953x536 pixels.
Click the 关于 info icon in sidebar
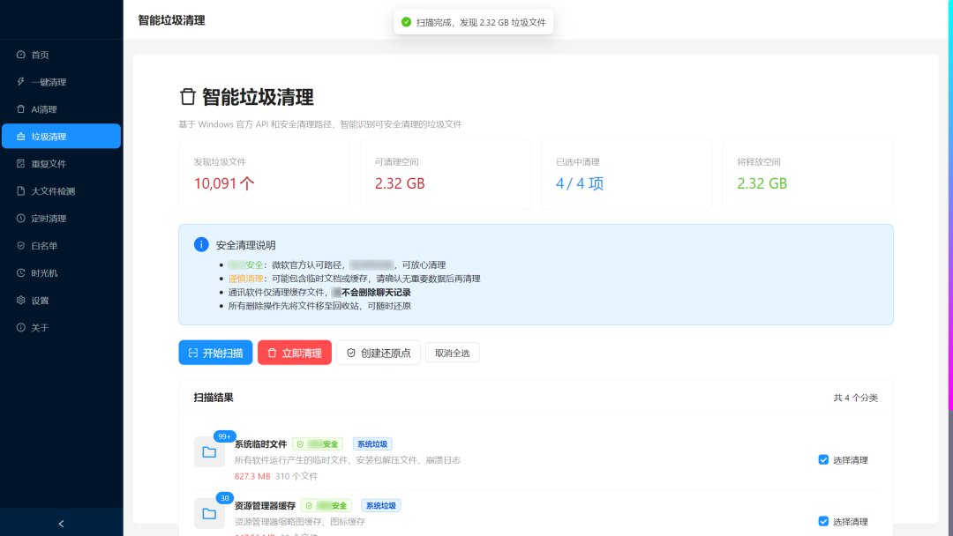(20, 328)
